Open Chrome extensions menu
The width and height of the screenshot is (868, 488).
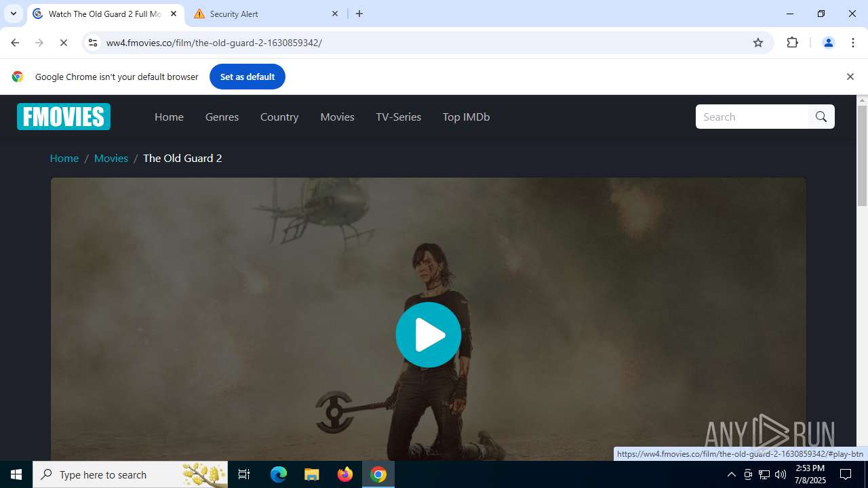(793, 43)
